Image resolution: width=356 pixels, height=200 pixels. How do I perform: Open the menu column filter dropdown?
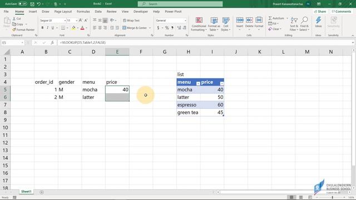click(x=198, y=83)
